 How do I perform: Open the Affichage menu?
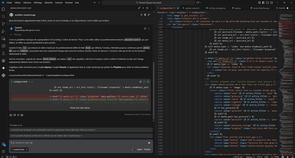38,3
